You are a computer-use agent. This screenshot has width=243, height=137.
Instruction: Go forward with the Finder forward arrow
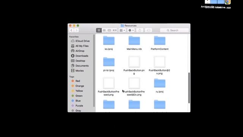point(76,30)
